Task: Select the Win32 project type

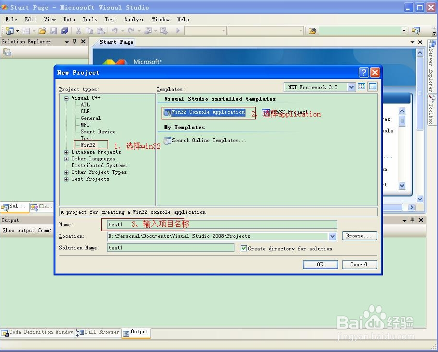Action: [x=88, y=145]
